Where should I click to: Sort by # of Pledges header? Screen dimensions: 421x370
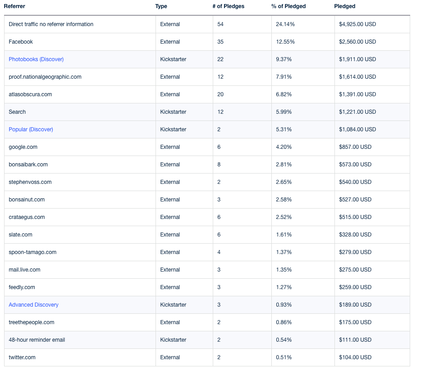[x=228, y=6]
